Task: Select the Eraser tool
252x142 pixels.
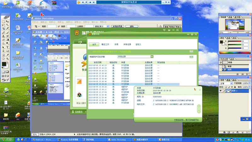Action: click(3, 40)
